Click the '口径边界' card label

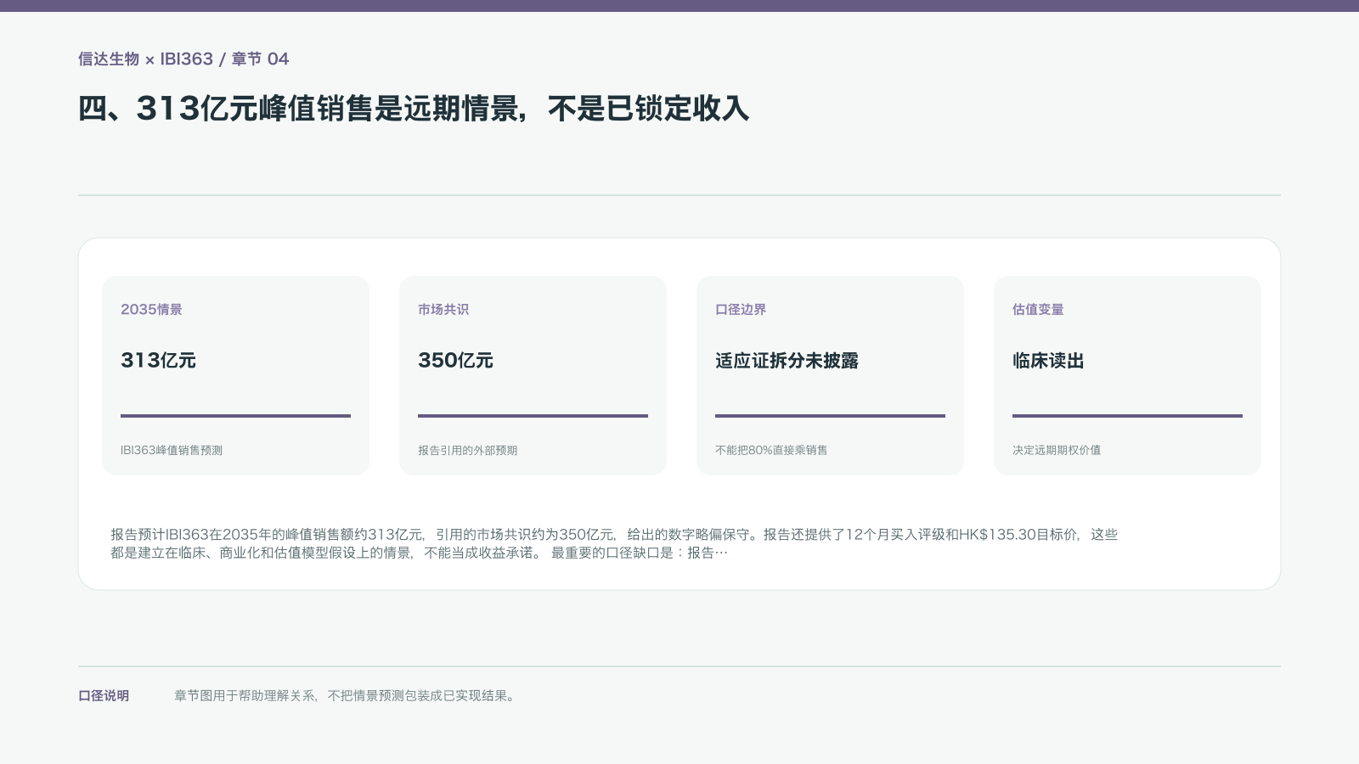coord(741,309)
